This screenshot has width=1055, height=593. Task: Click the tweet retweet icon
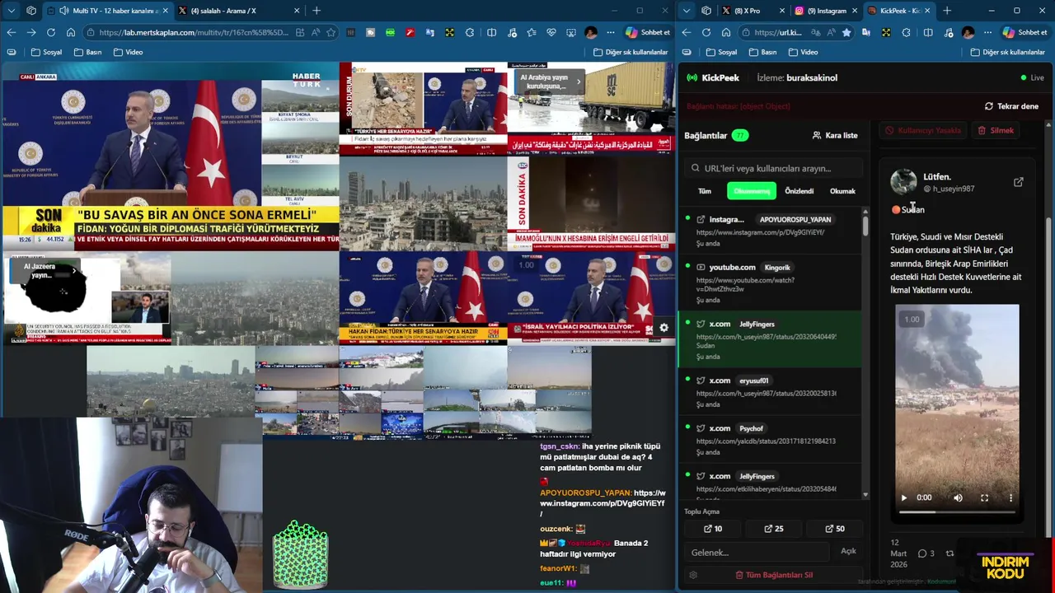point(949,553)
